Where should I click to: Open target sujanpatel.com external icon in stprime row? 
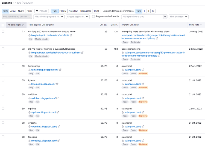pos(143,112)
